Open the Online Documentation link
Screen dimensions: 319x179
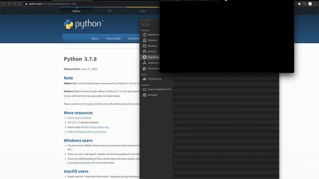(79, 118)
